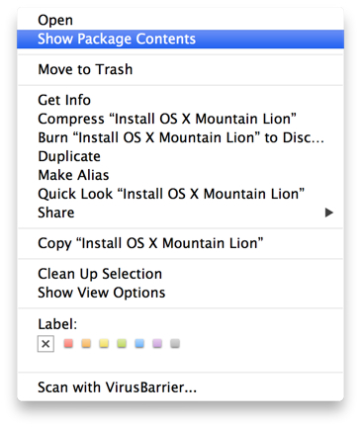
Task: Open Get Info
Action: (180, 100)
